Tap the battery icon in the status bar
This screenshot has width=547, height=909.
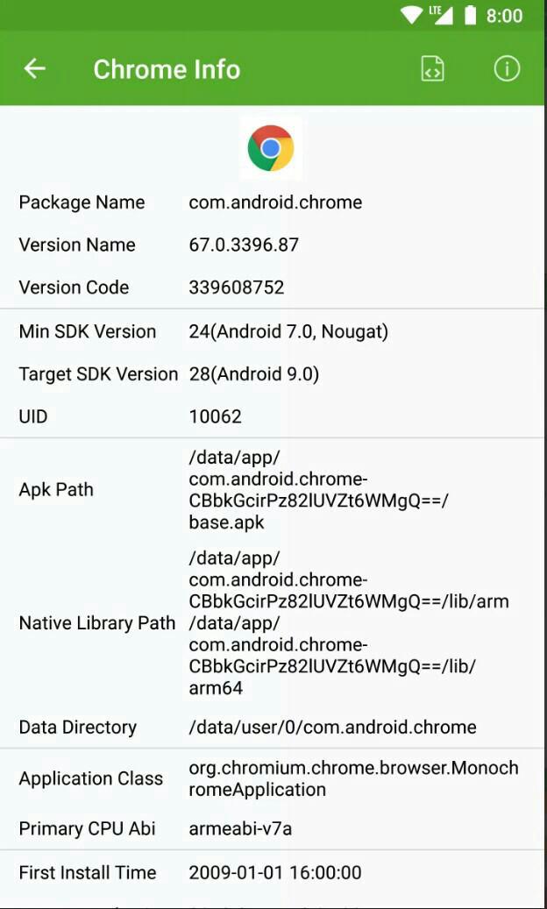pyautogui.click(x=471, y=15)
